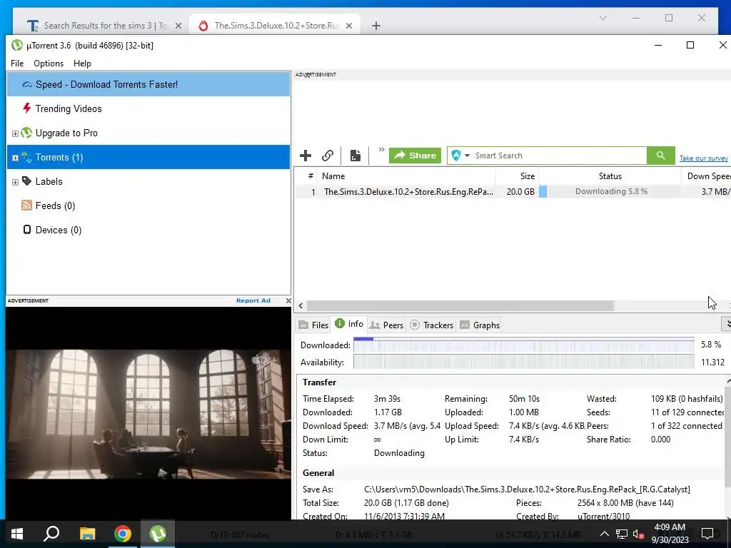Close the The.Sims.3.Deluxe browser tab
This screenshot has width=731, height=548.
coord(348,26)
